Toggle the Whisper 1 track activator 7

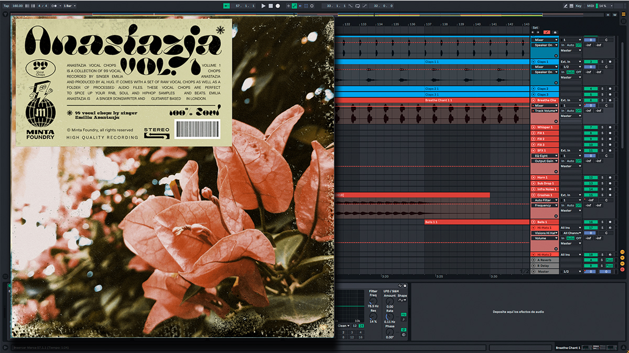pyautogui.click(x=590, y=127)
